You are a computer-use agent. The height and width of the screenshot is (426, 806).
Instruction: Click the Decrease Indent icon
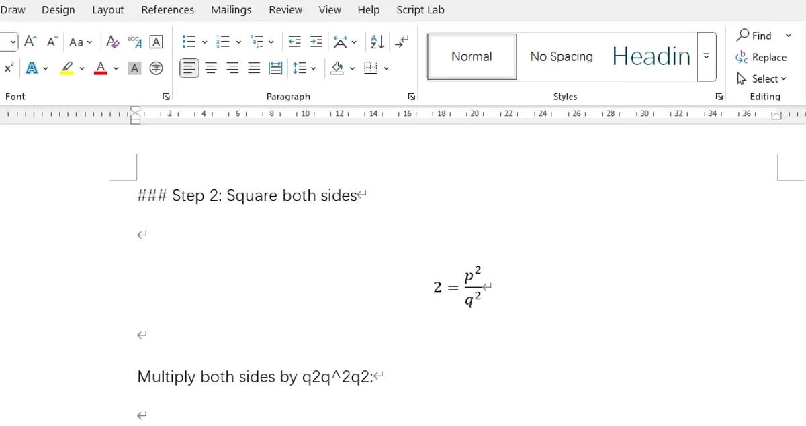point(294,41)
